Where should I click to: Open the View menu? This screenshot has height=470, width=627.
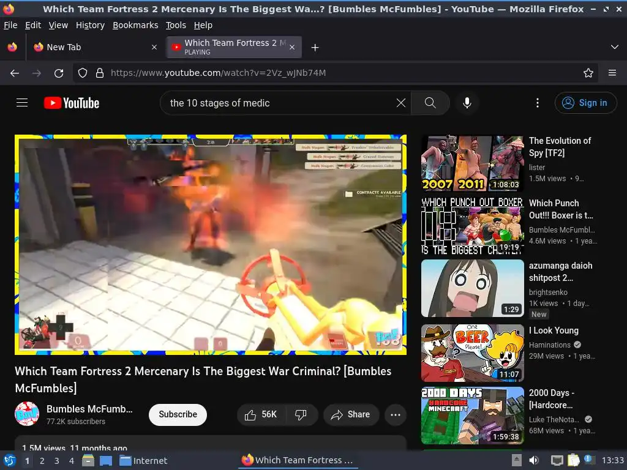[58, 25]
